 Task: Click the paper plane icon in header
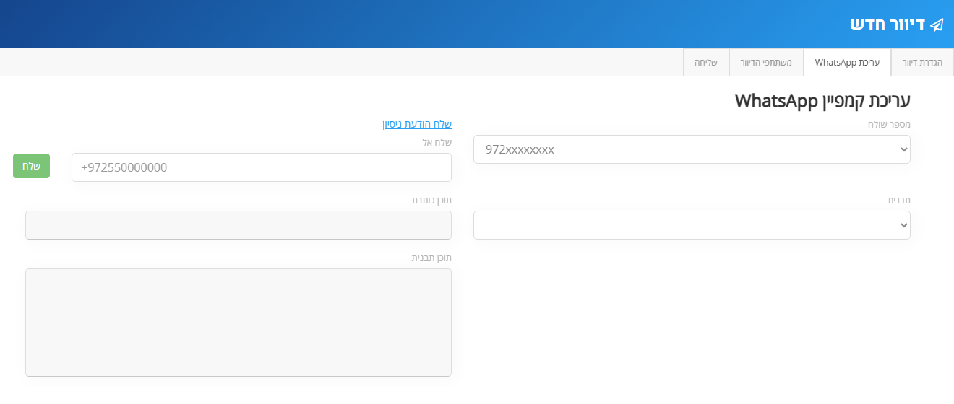click(x=937, y=25)
